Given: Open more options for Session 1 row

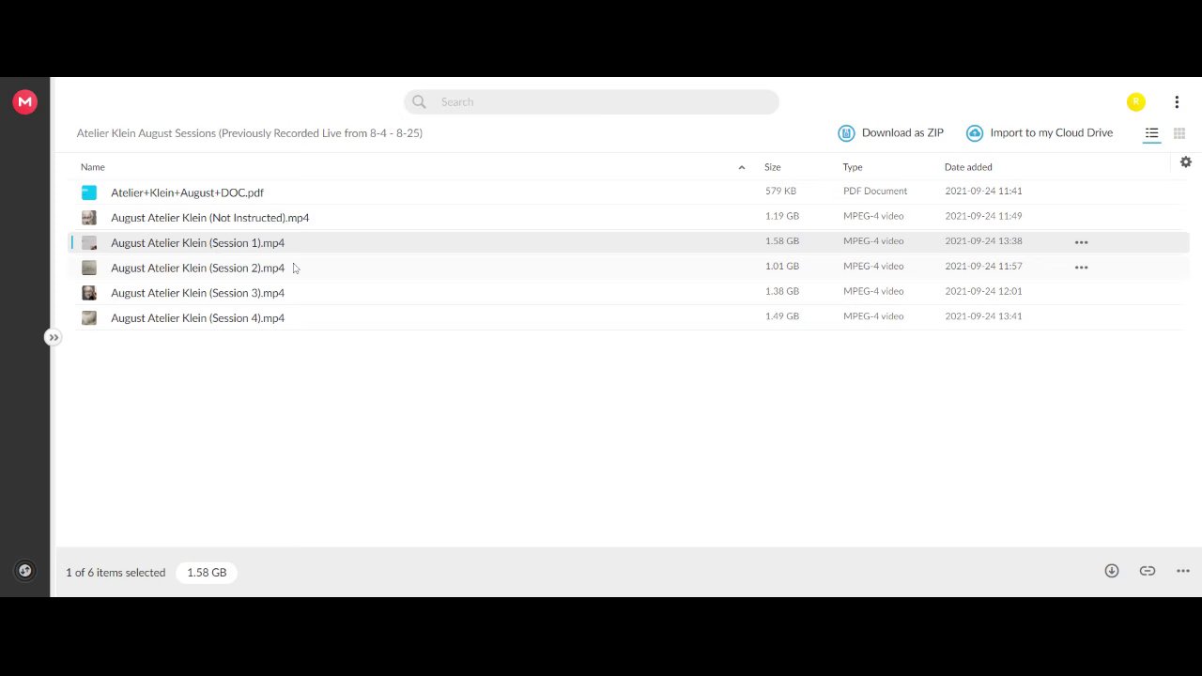Looking at the screenshot, I should tap(1081, 242).
